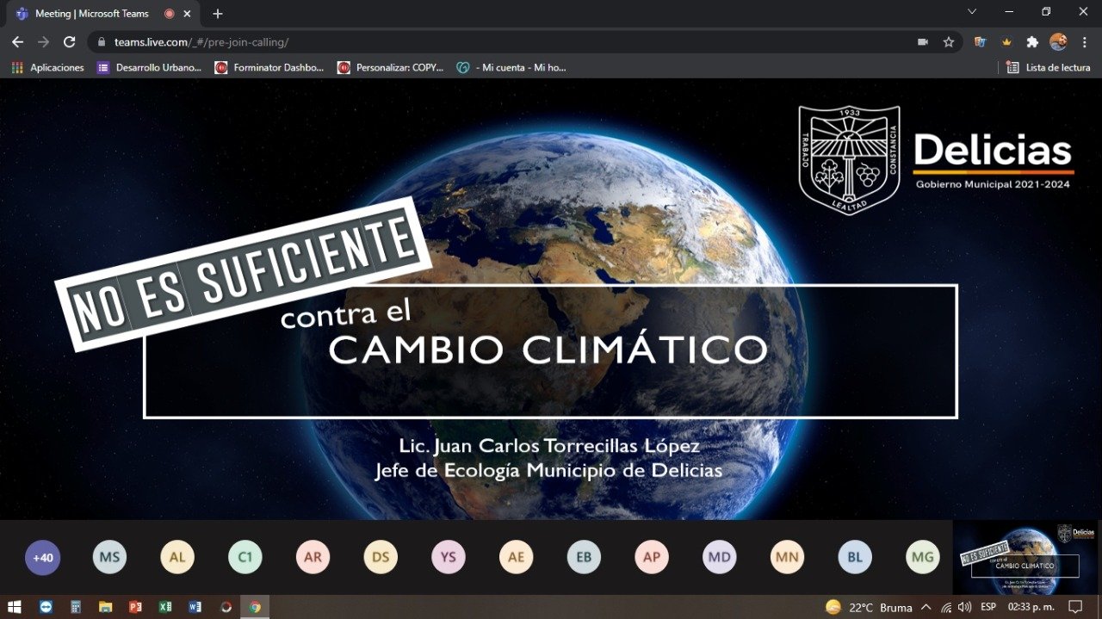Viewport: 1102px width, 619px height.
Task: Click the crown extension icon
Action: (1006, 41)
